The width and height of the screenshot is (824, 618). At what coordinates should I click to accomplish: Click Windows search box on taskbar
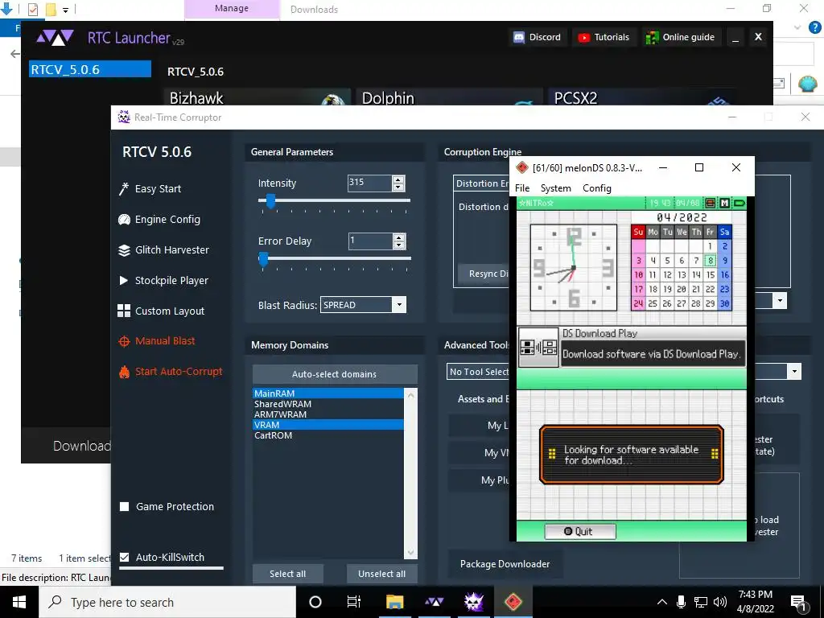[167, 602]
